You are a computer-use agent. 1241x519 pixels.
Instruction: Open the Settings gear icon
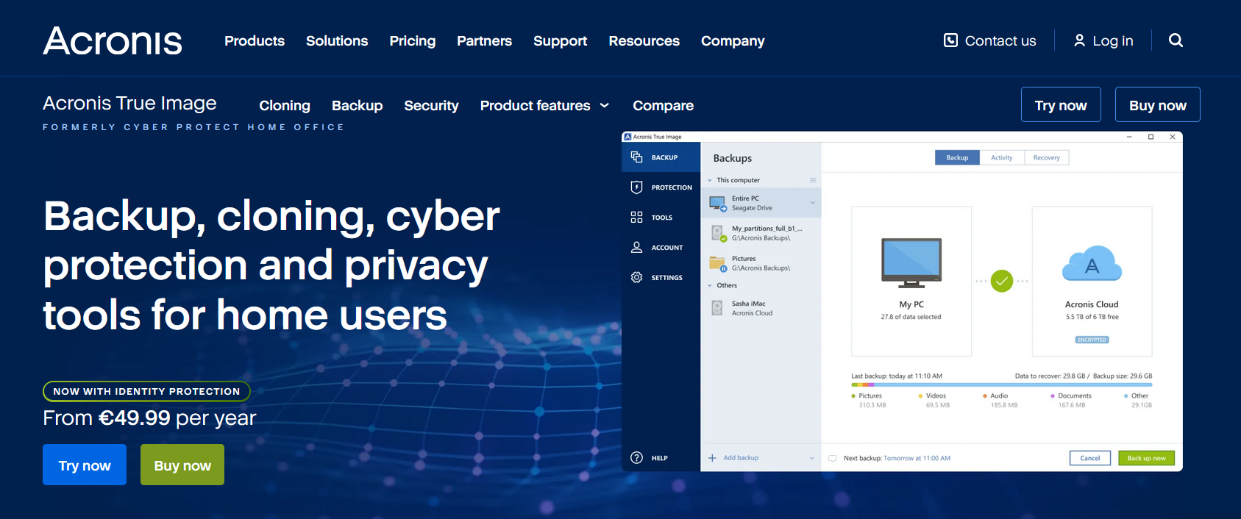point(637,278)
